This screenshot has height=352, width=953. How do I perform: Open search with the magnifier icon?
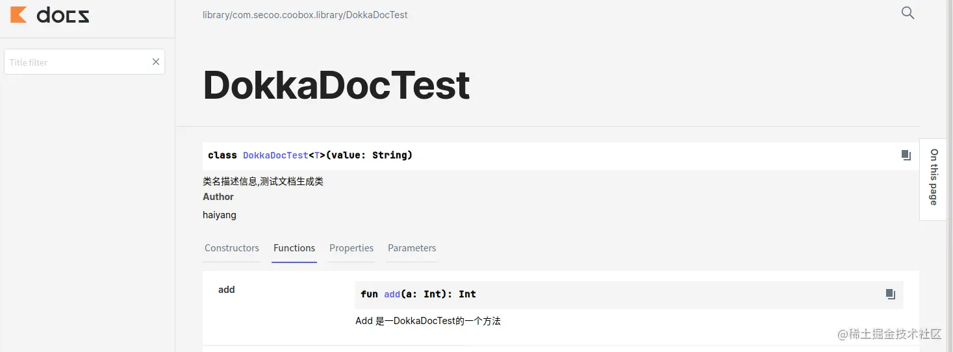[x=908, y=13]
